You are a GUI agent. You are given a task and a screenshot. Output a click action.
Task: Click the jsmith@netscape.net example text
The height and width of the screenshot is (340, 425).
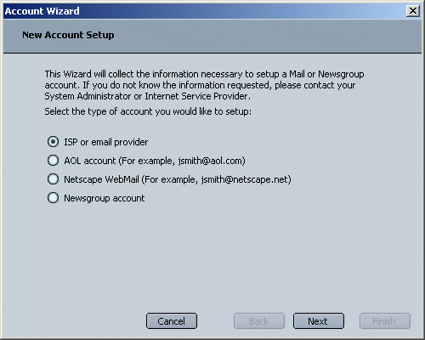[245, 179]
